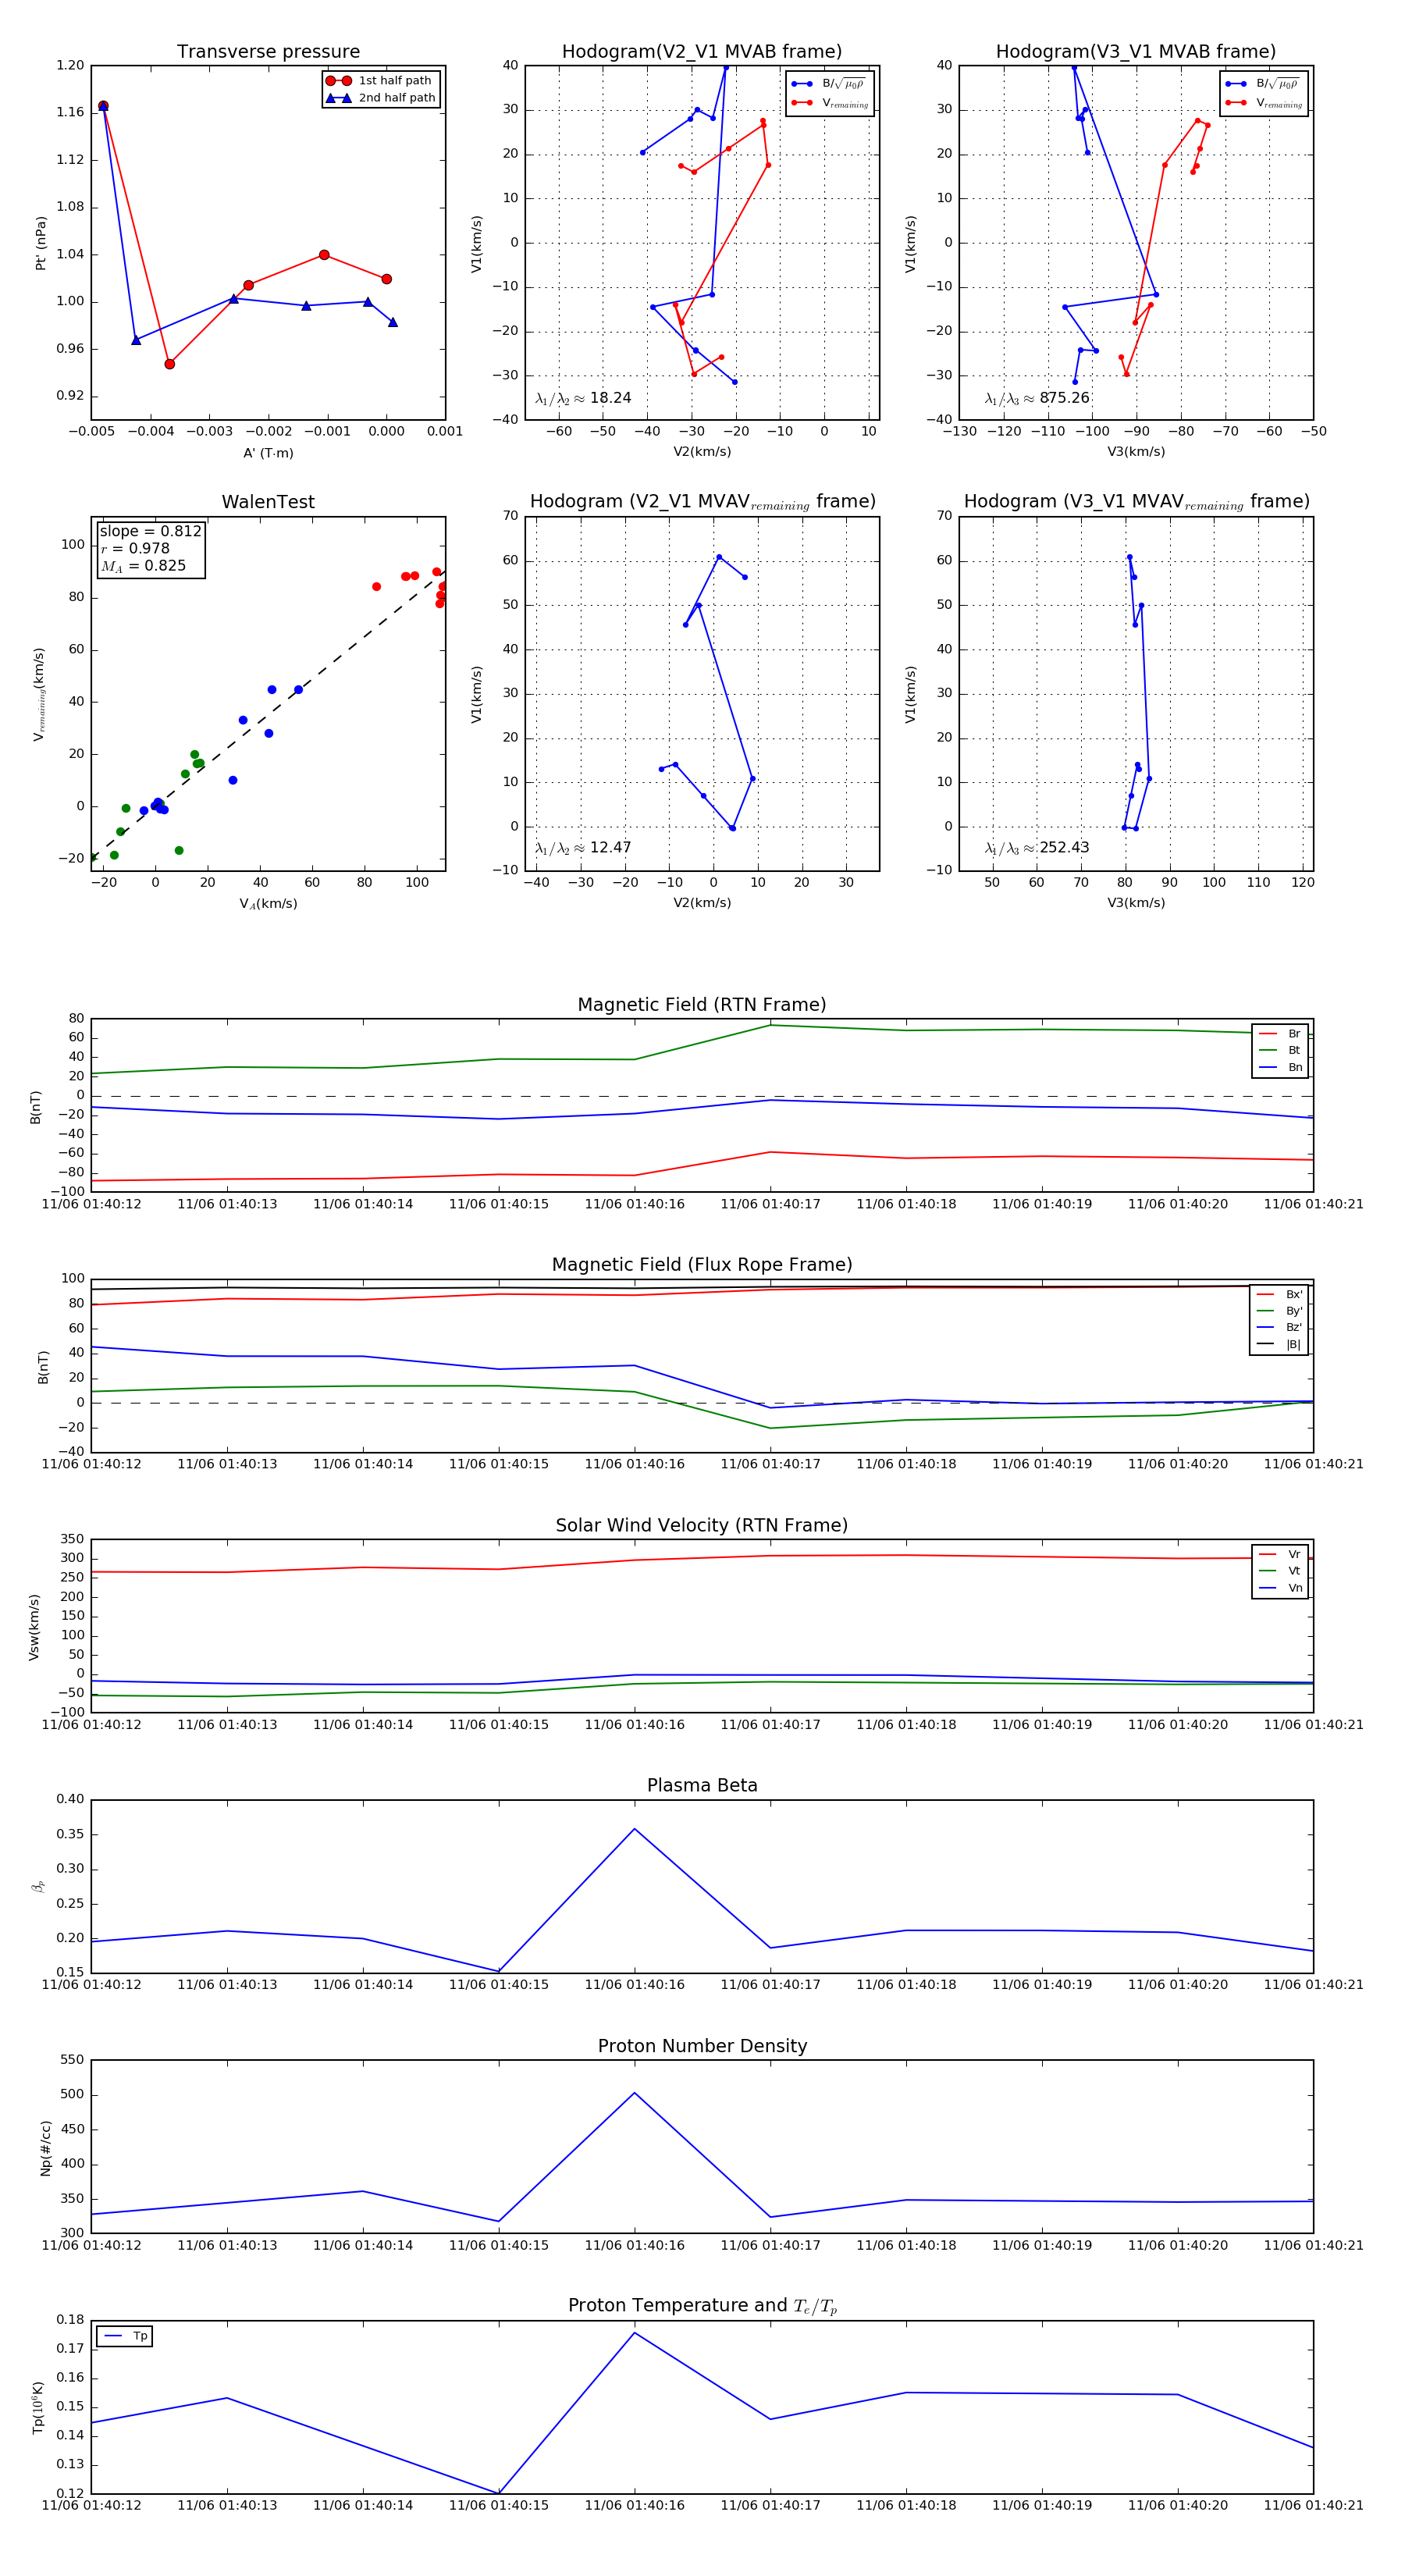This screenshot has width=1405, height=2576.
Task: Select the Vr legend entry in velocity plot
Action: (1280, 1555)
